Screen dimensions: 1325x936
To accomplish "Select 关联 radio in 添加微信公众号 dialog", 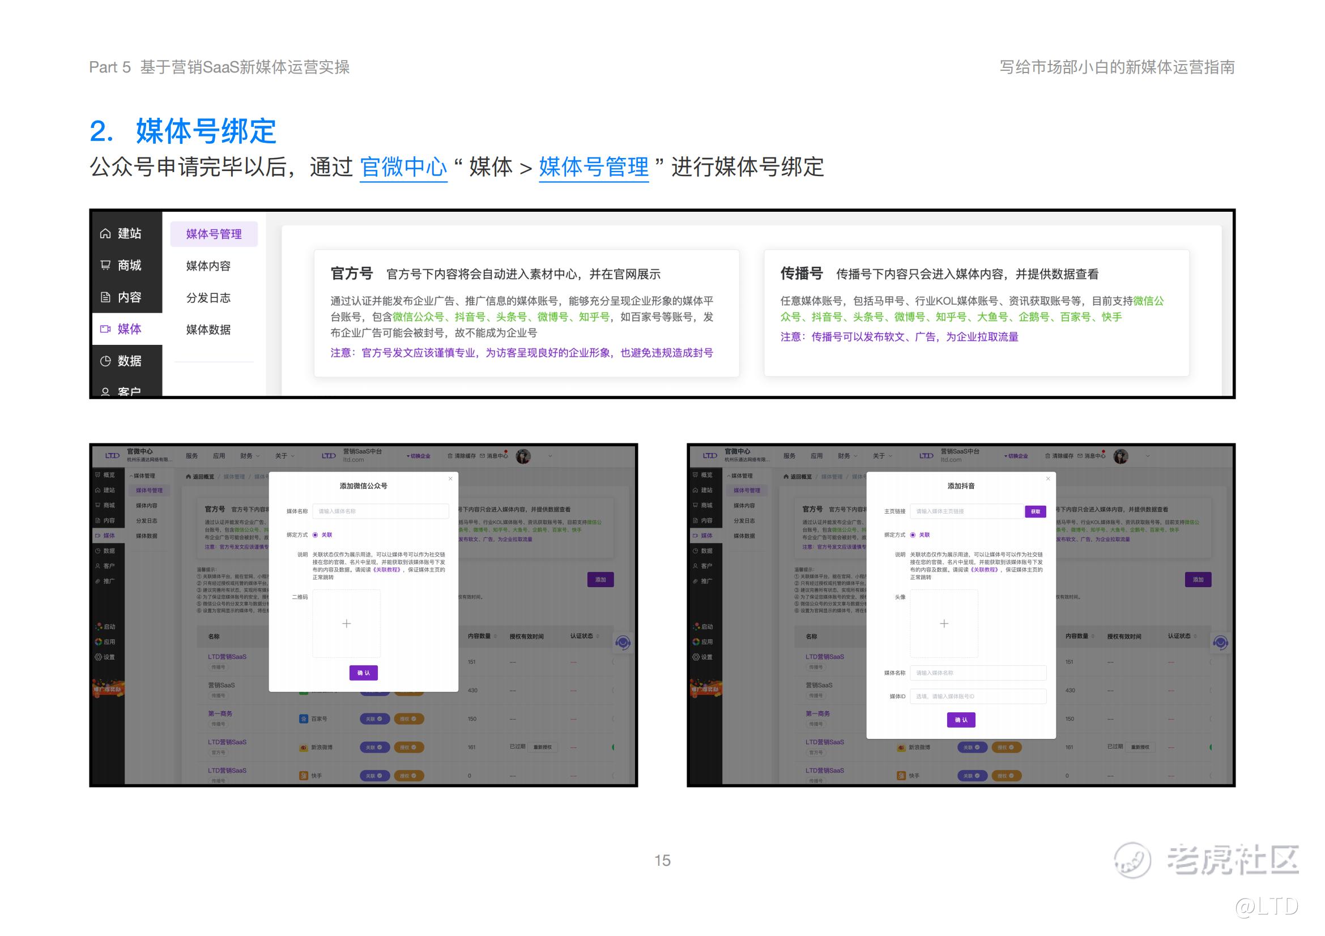I will 316,535.
